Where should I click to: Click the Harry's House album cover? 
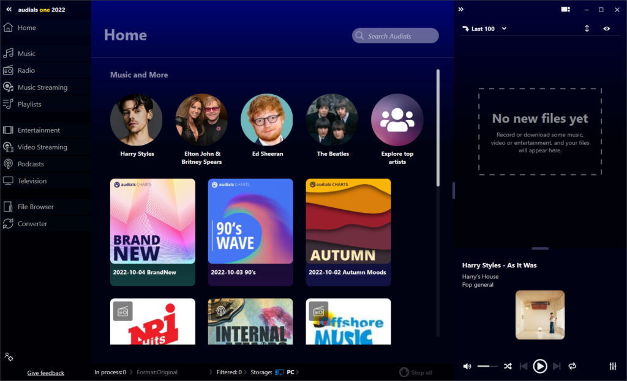pos(540,315)
